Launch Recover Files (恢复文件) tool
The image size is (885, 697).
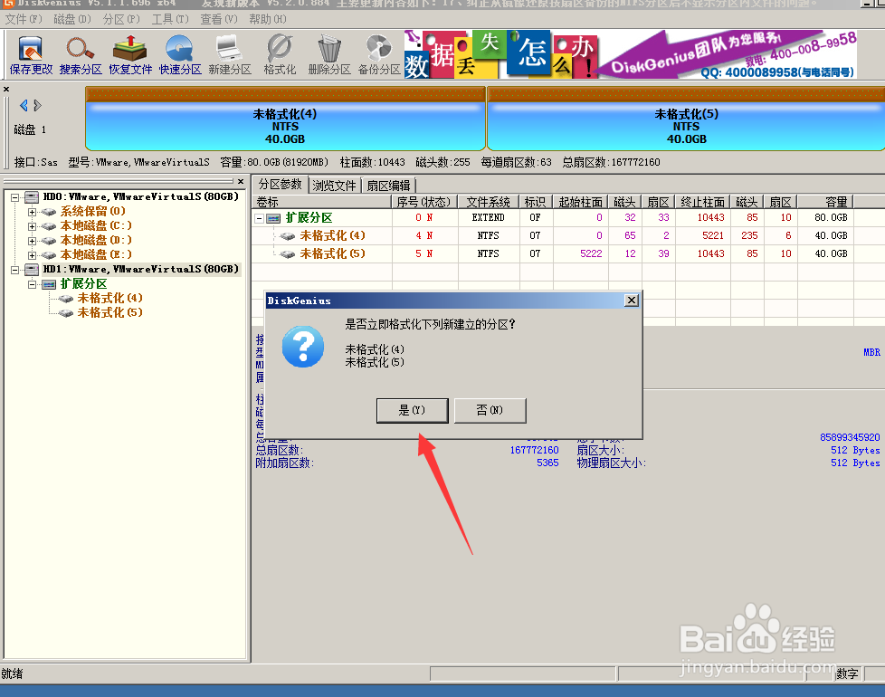point(130,54)
